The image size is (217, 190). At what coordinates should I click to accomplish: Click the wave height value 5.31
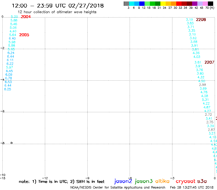tap(205, 100)
